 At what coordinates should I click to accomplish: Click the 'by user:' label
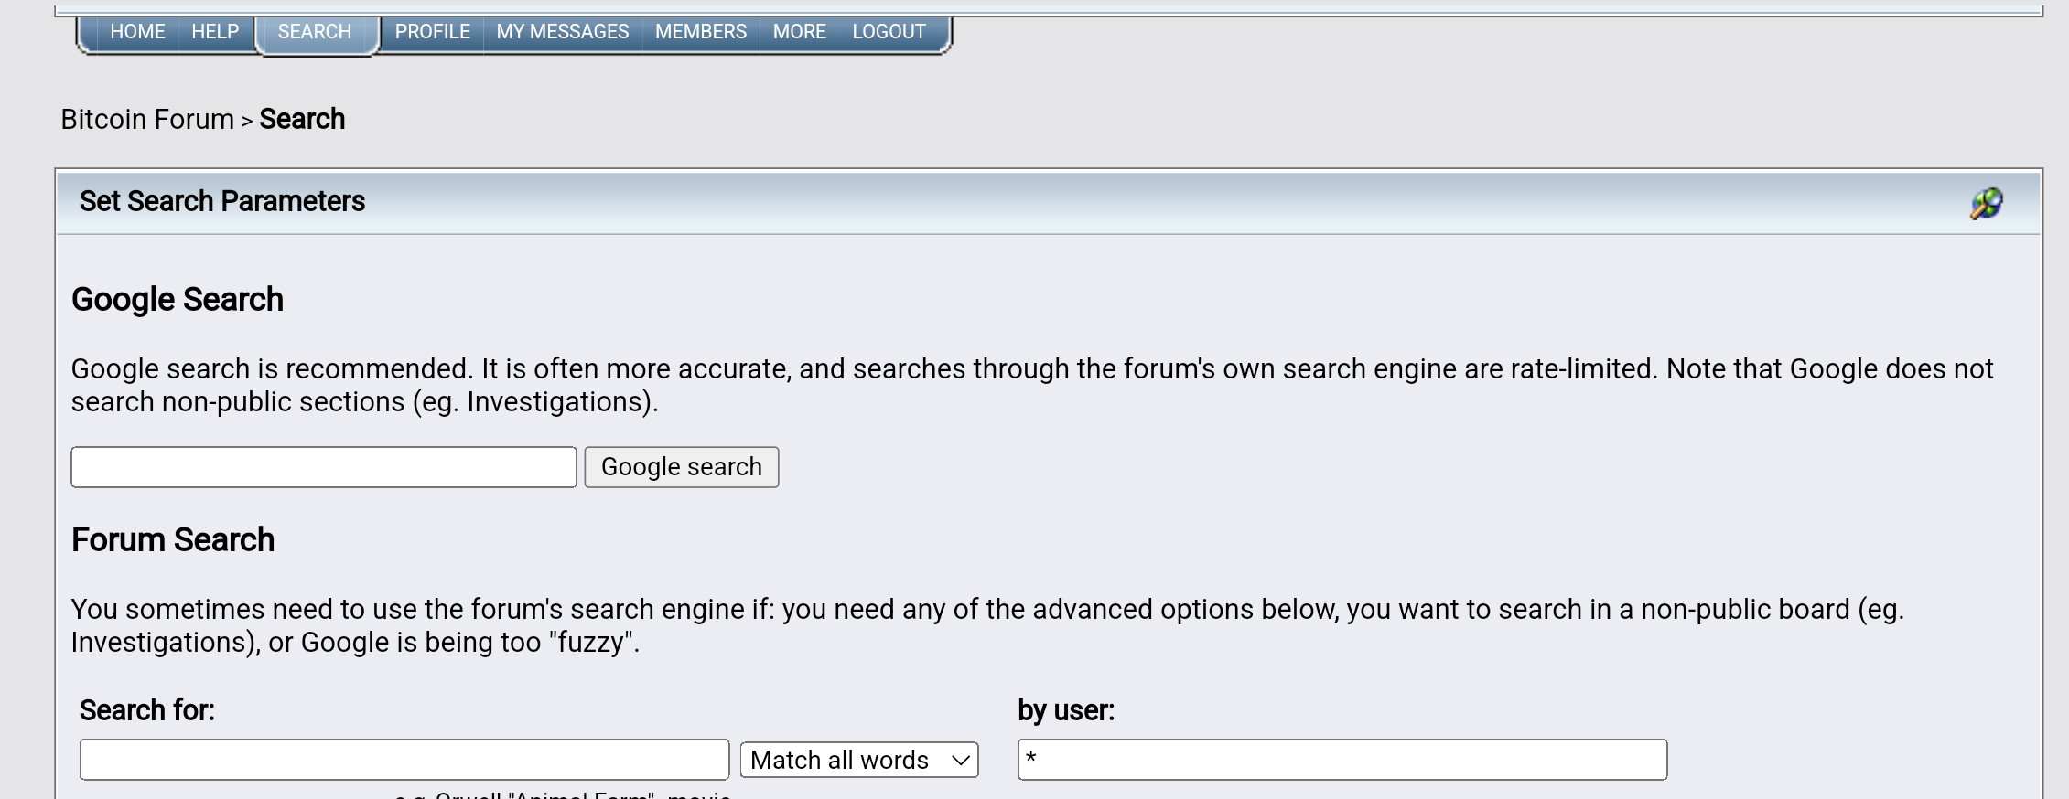click(1066, 710)
